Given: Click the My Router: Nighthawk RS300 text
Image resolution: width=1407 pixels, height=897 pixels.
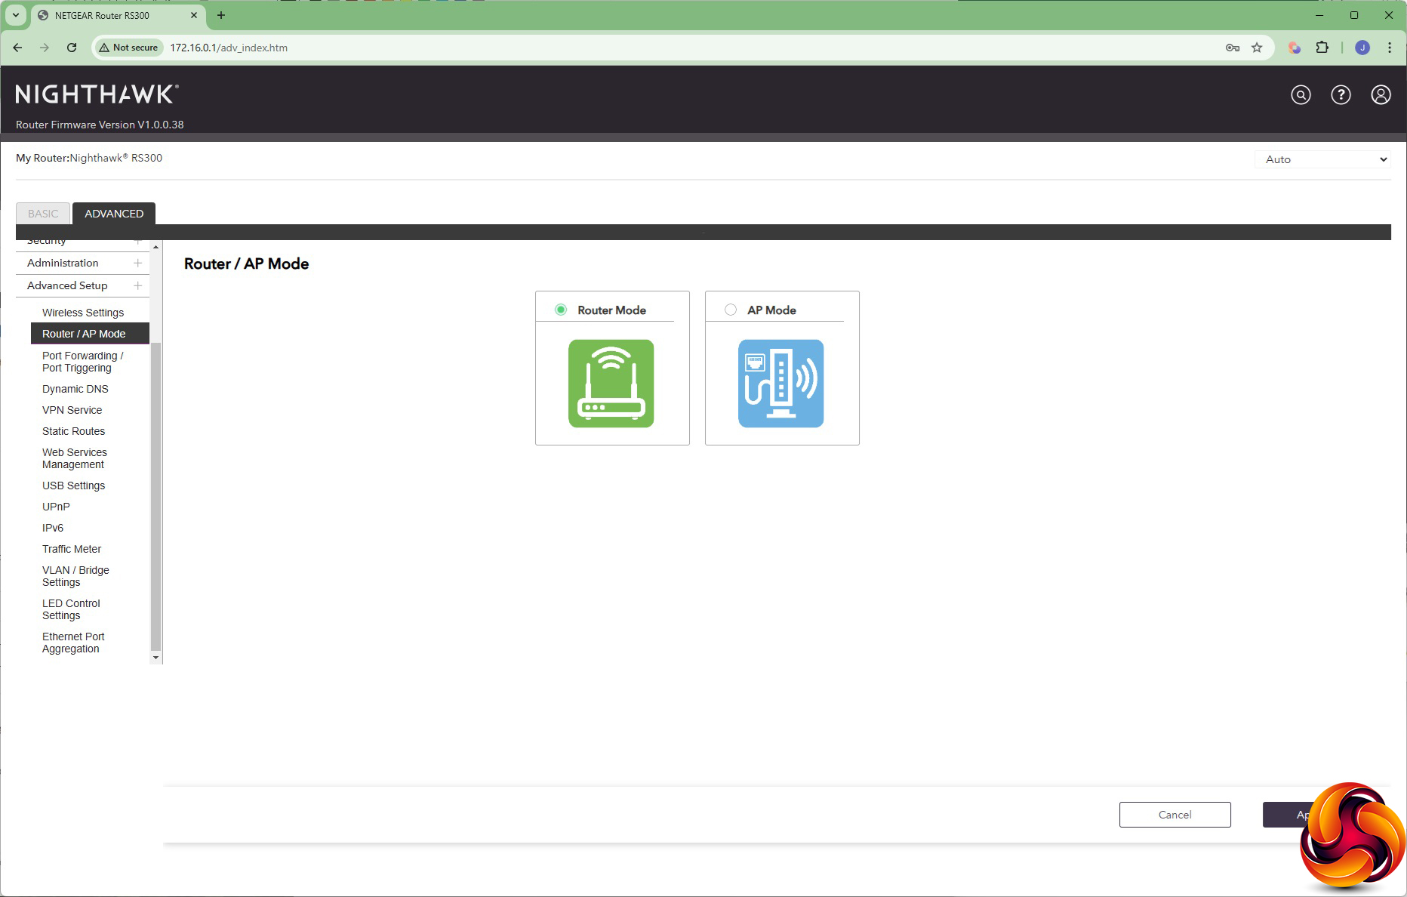Looking at the screenshot, I should click(x=89, y=158).
